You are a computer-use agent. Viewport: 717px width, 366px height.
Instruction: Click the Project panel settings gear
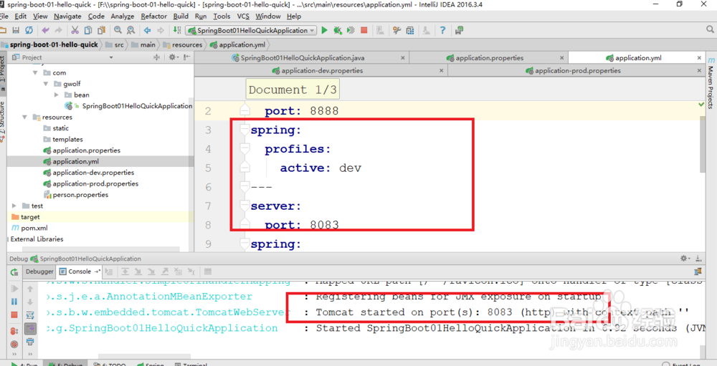[172, 57]
